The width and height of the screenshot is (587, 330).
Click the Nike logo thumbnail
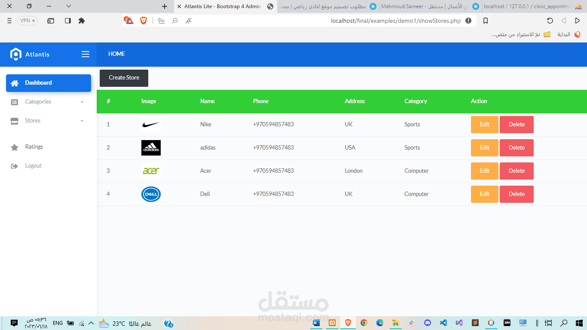click(151, 125)
